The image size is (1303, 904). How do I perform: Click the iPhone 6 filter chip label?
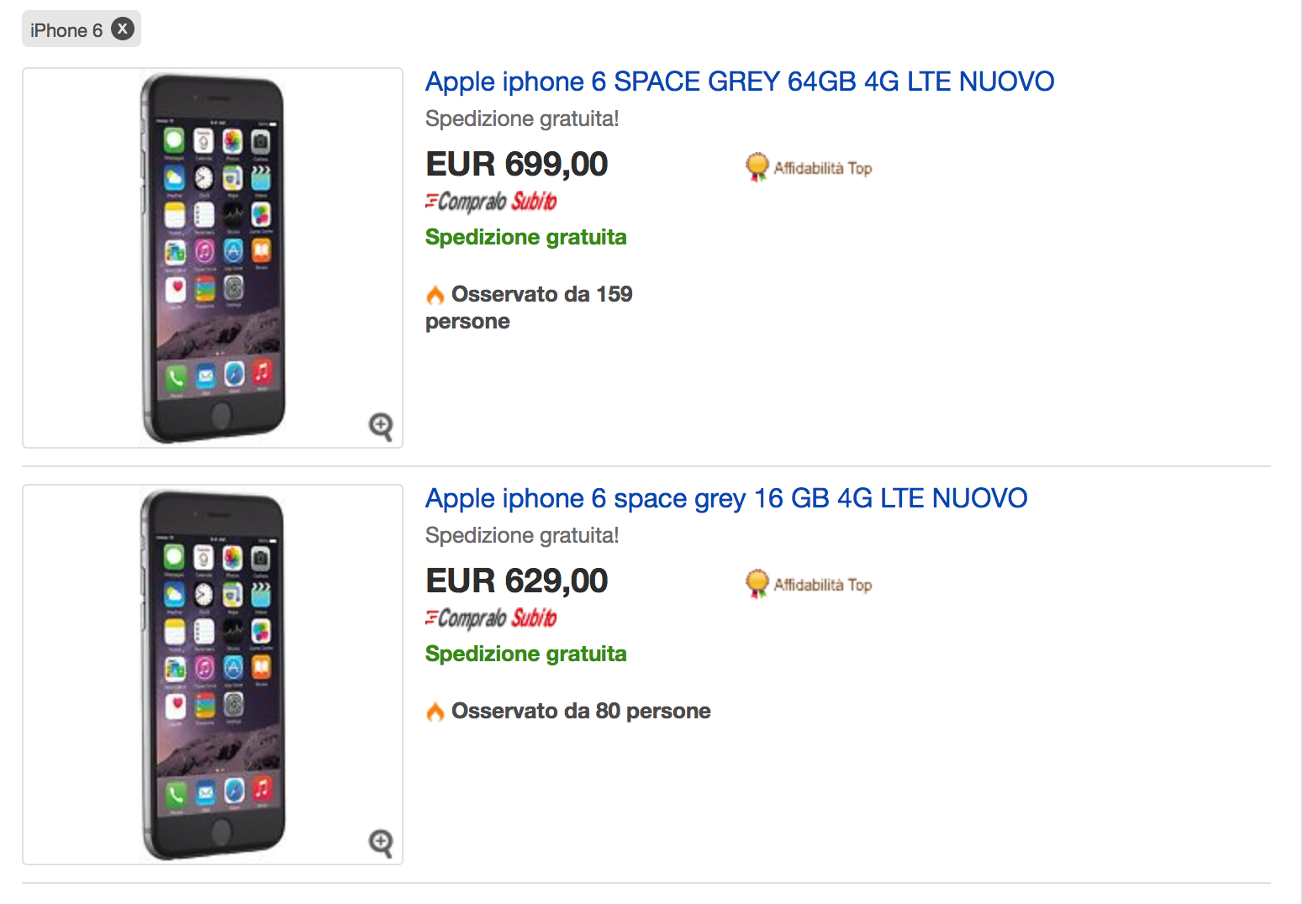(66, 30)
